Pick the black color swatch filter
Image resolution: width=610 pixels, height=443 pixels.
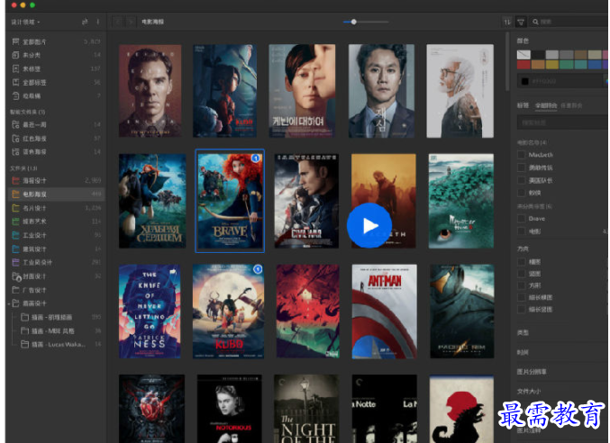point(538,54)
